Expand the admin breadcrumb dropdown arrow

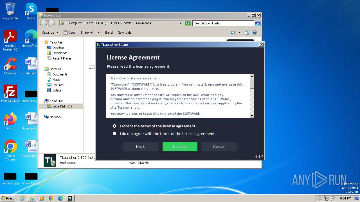[x=134, y=23]
